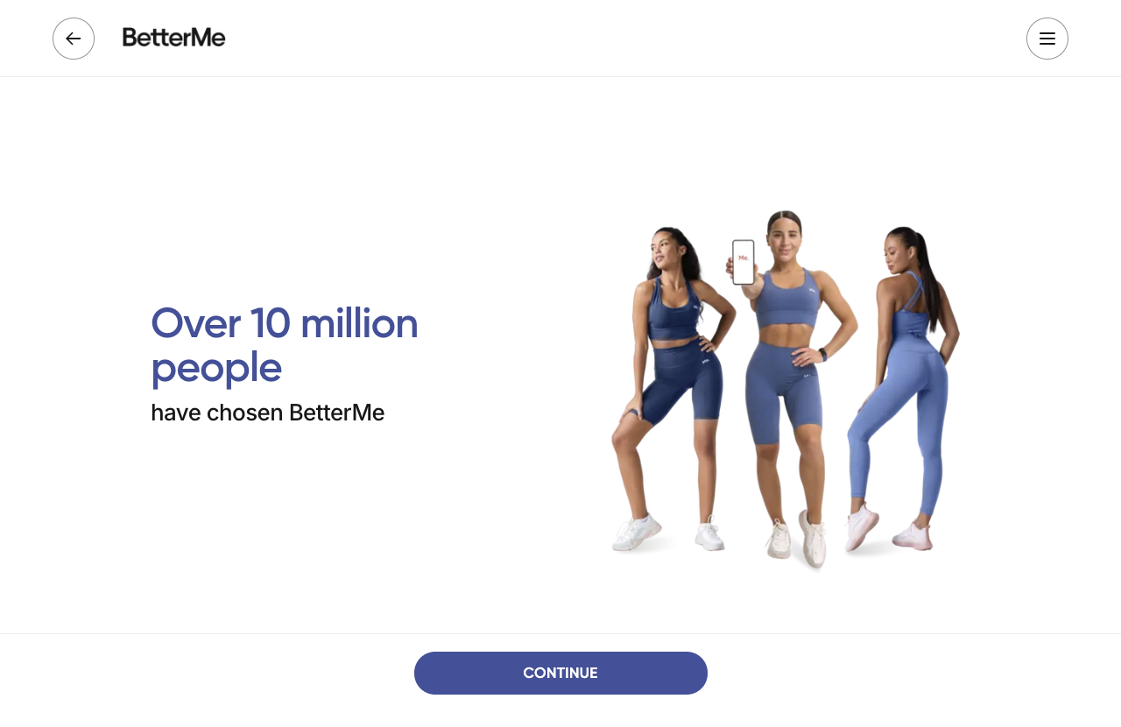The image size is (1121, 727).
Task: Click the word "million" in the headline
Action: coord(359,323)
